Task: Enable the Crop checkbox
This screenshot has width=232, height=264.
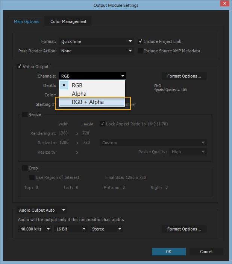Action: (x=25, y=168)
